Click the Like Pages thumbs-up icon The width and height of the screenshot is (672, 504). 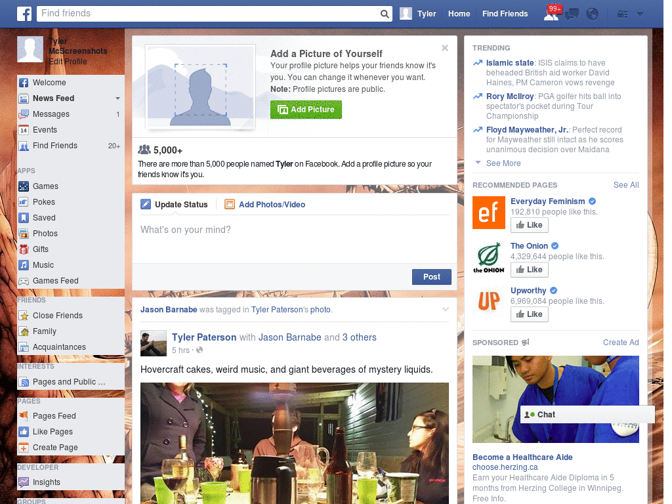tap(24, 432)
